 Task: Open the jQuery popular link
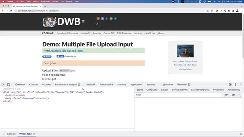click(x=161, y=33)
